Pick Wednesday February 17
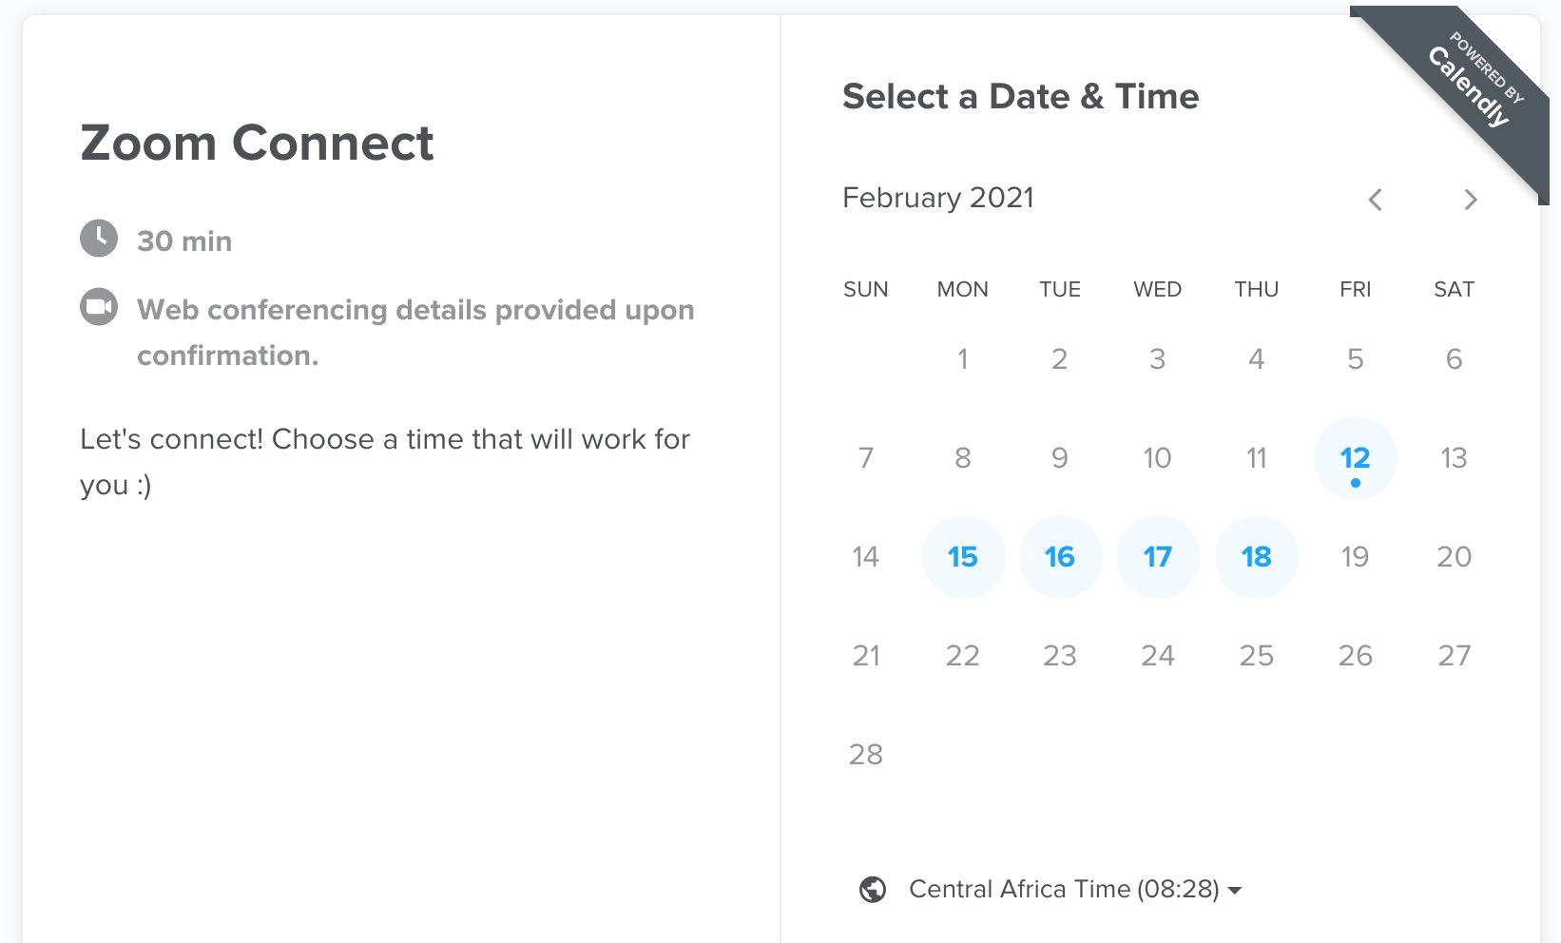The width and height of the screenshot is (1561, 943). click(1158, 557)
